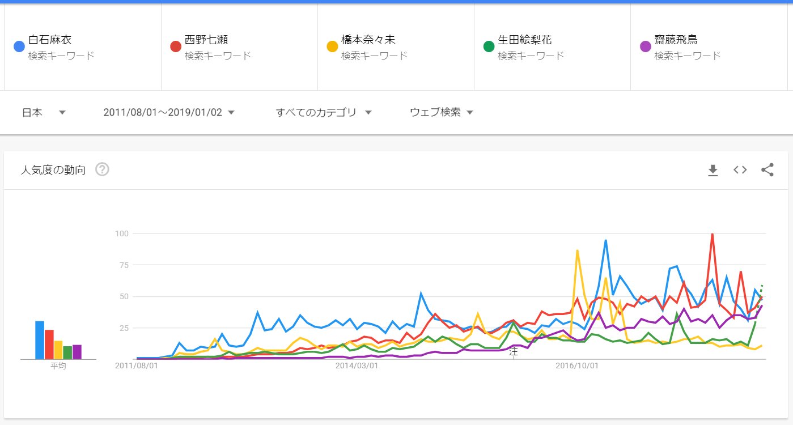Viewport: 793px width, 425px height.
Task: Select the 橋本奈々未 search term
Action: pyautogui.click(x=368, y=40)
